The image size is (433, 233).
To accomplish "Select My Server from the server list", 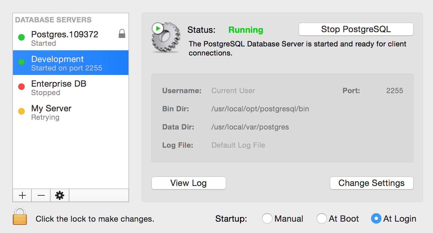I will click(51, 112).
